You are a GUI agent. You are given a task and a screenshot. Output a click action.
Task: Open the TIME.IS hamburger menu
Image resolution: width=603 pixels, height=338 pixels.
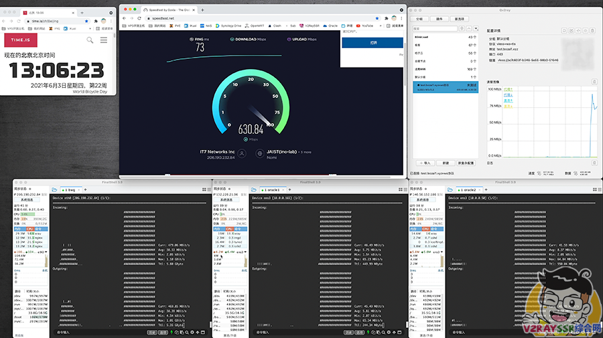103,40
